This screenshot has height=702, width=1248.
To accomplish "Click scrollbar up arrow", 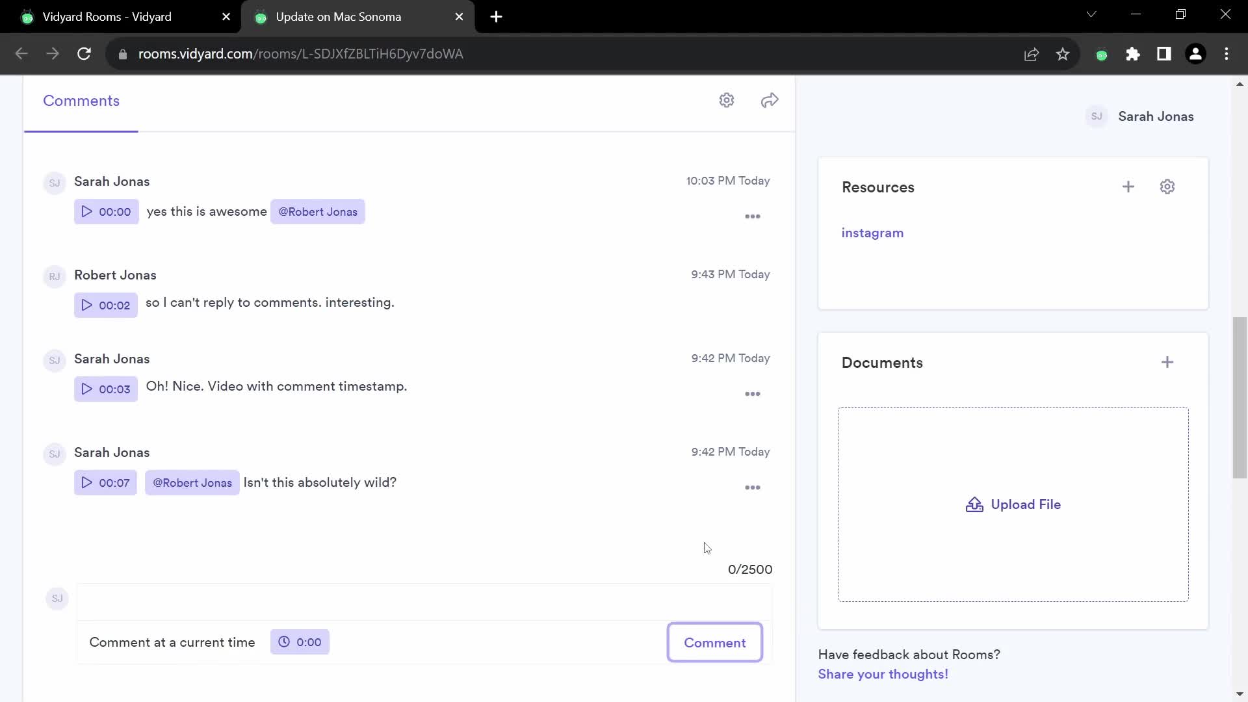I will [1240, 84].
